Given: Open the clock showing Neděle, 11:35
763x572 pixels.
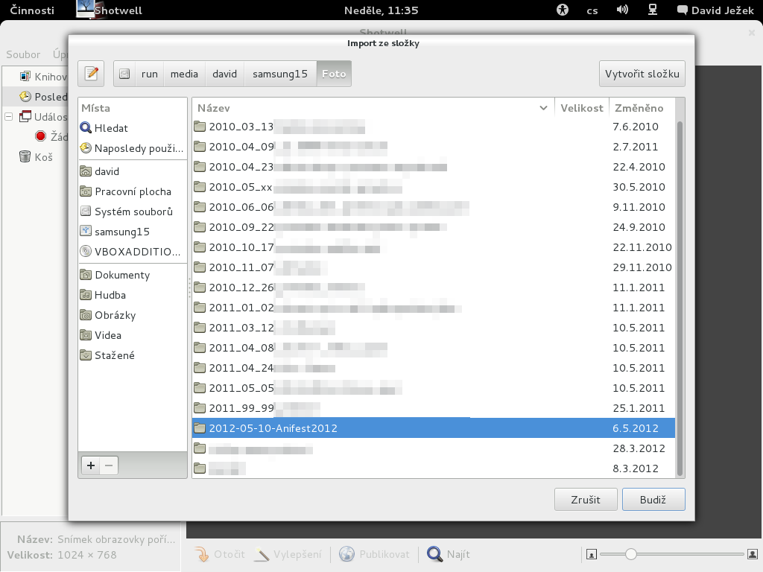Looking at the screenshot, I should [381, 10].
